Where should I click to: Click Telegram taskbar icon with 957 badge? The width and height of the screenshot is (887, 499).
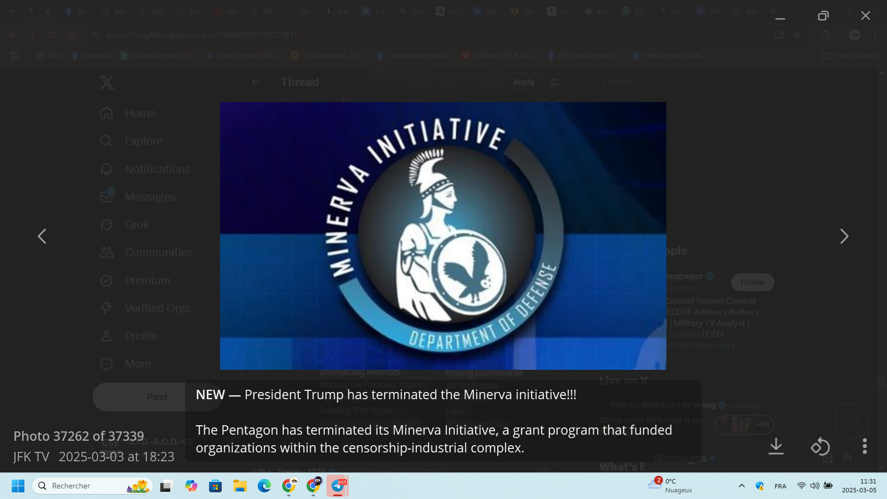click(338, 486)
